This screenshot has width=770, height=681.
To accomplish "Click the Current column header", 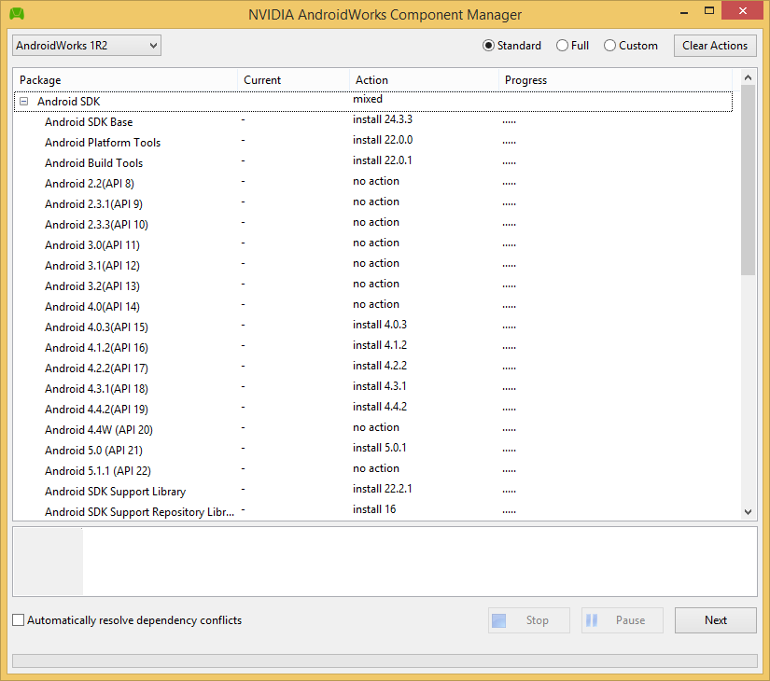I will (x=294, y=80).
